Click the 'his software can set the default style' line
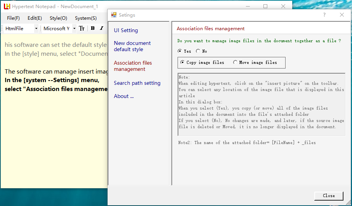352x206 pixels. [56, 45]
